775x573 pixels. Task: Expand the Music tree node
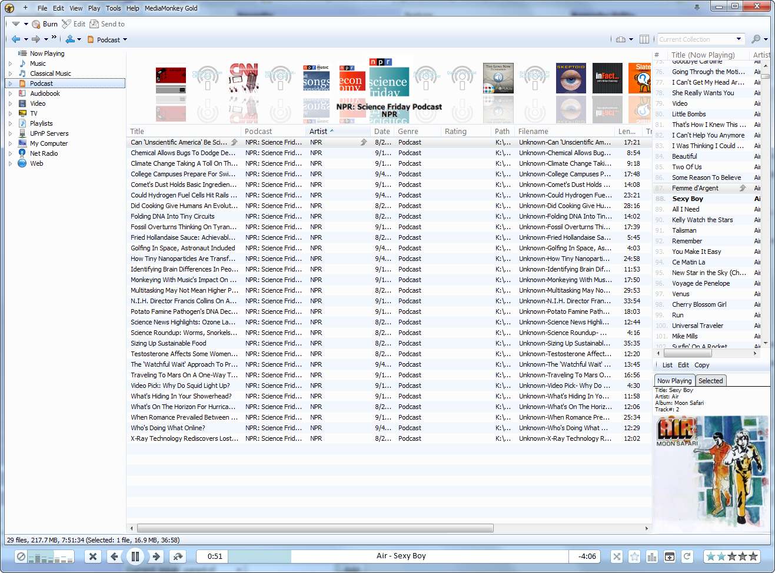(10, 63)
